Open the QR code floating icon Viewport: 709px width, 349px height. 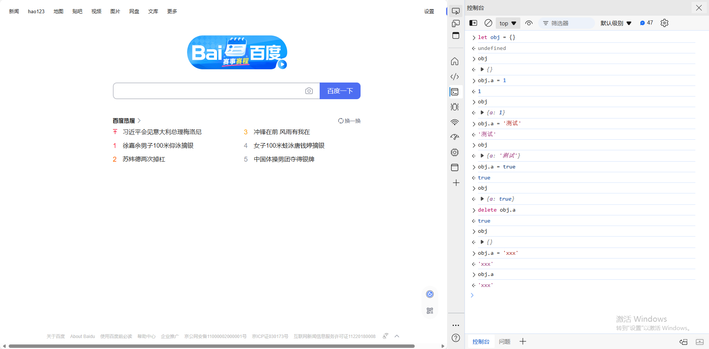430,311
